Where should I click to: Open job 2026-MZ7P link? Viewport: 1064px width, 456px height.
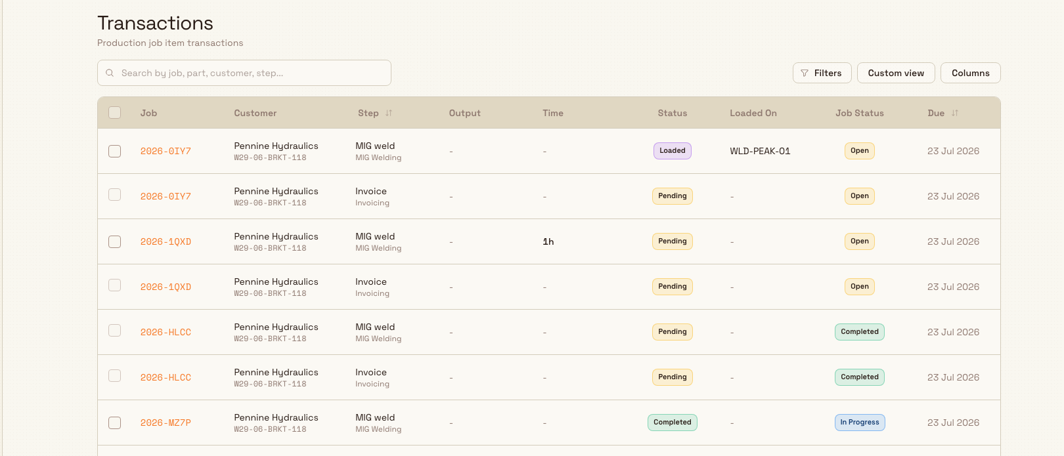pyautogui.click(x=166, y=423)
